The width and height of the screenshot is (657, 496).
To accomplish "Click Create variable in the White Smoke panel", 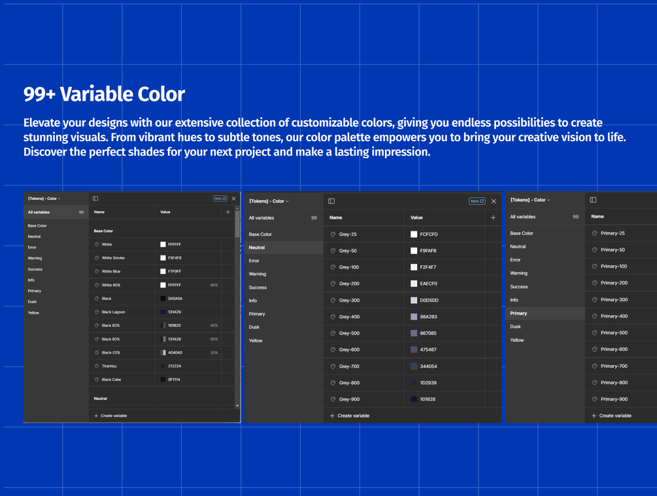I will click(110, 416).
